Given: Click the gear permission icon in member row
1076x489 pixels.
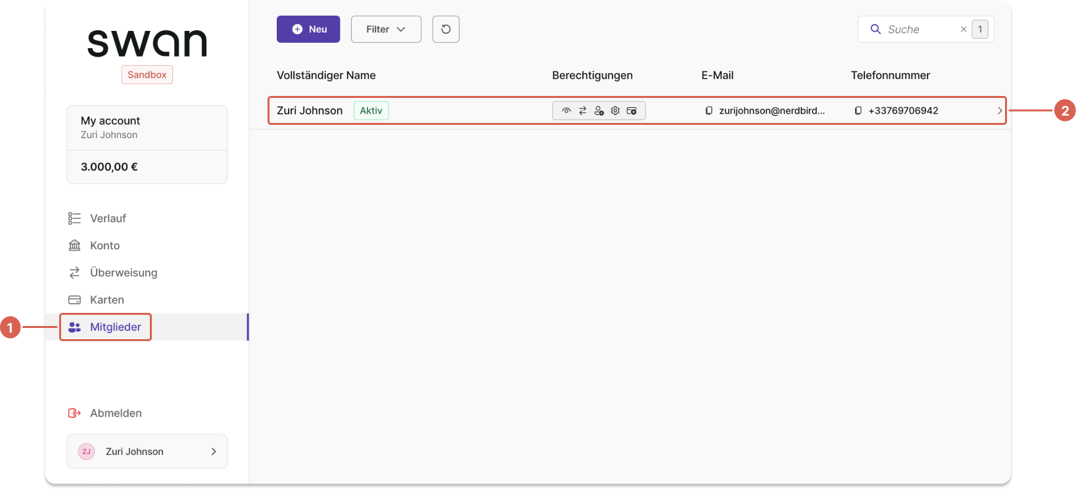Looking at the screenshot, I should [x=615, y=110].
